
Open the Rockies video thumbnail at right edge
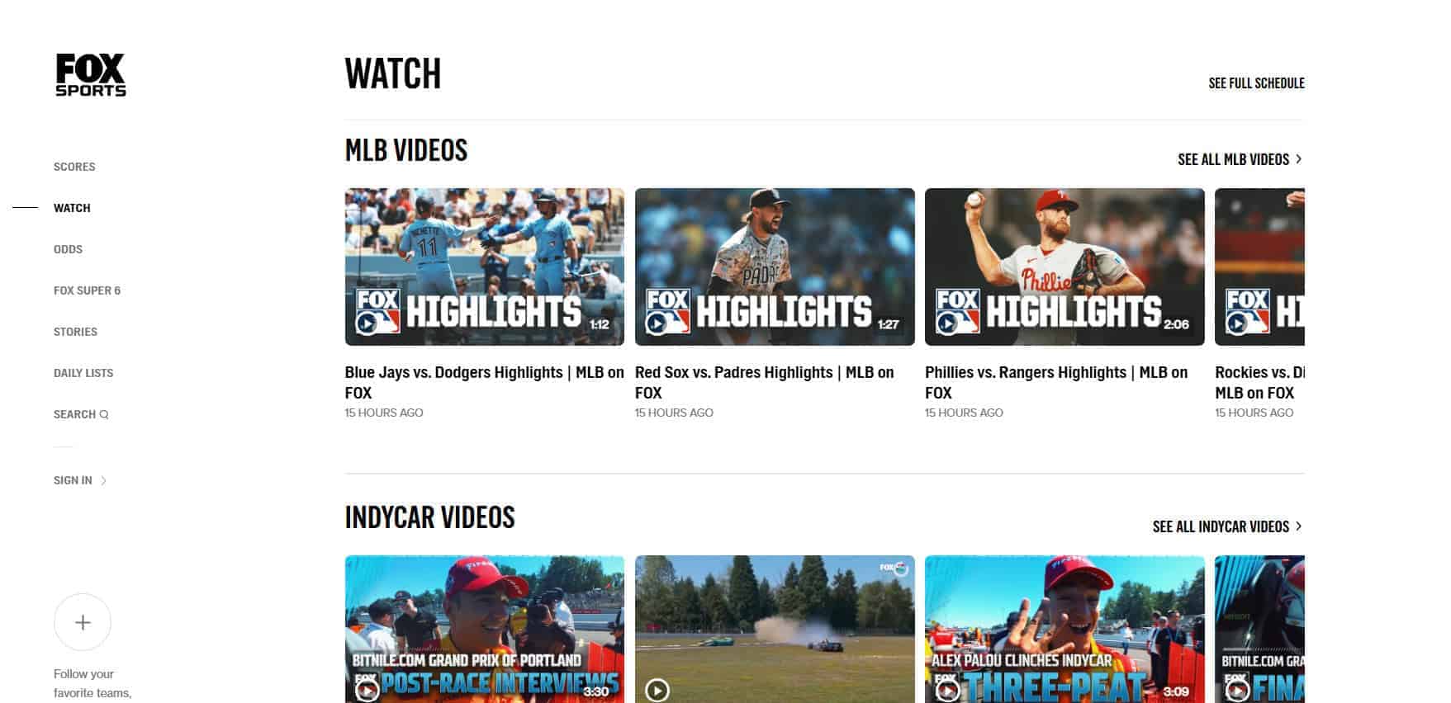(x=1259, y=267)
